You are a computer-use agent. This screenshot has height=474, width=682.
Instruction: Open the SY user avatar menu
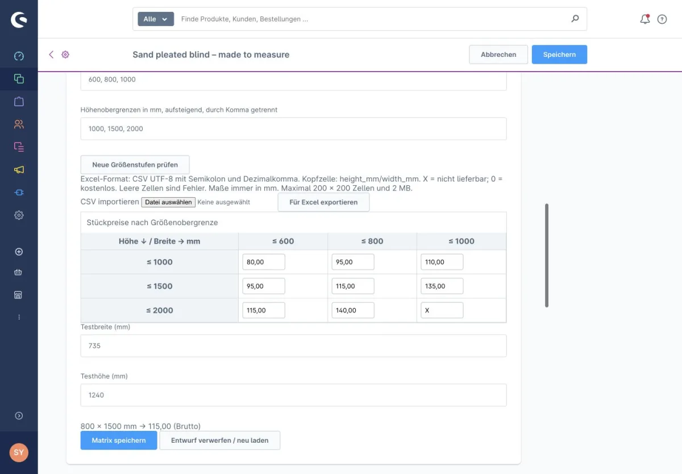coord(19,452)
